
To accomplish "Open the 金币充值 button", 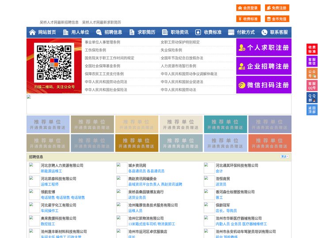I will coord(277,19).
